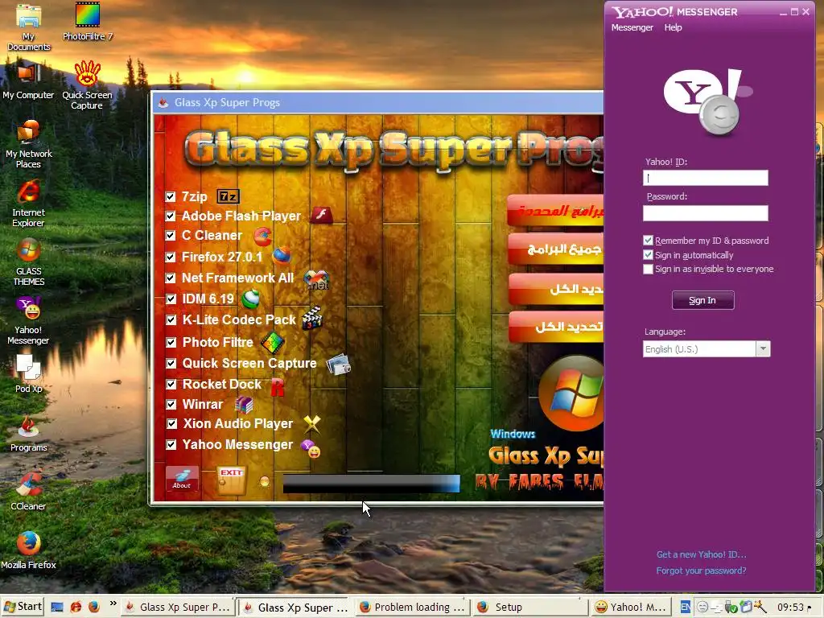Toggle Remember my ID & password checkbox

pos(648,241)
